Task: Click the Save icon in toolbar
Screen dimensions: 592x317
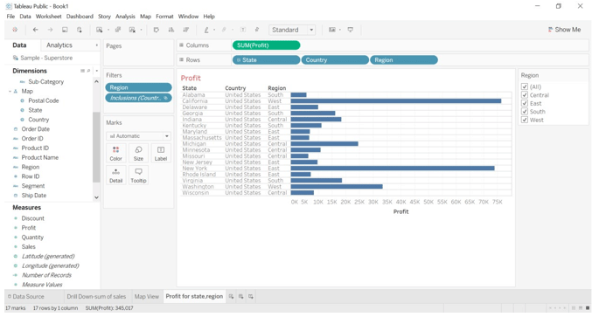Action: pos(65,30)
